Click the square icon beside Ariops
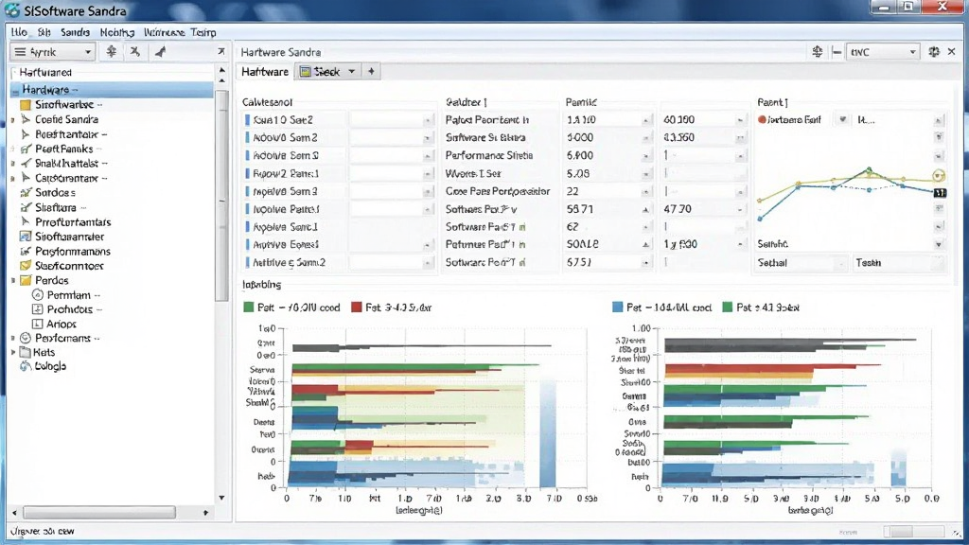The height and width of the screenshot is (545, 969). click(37, 324)
